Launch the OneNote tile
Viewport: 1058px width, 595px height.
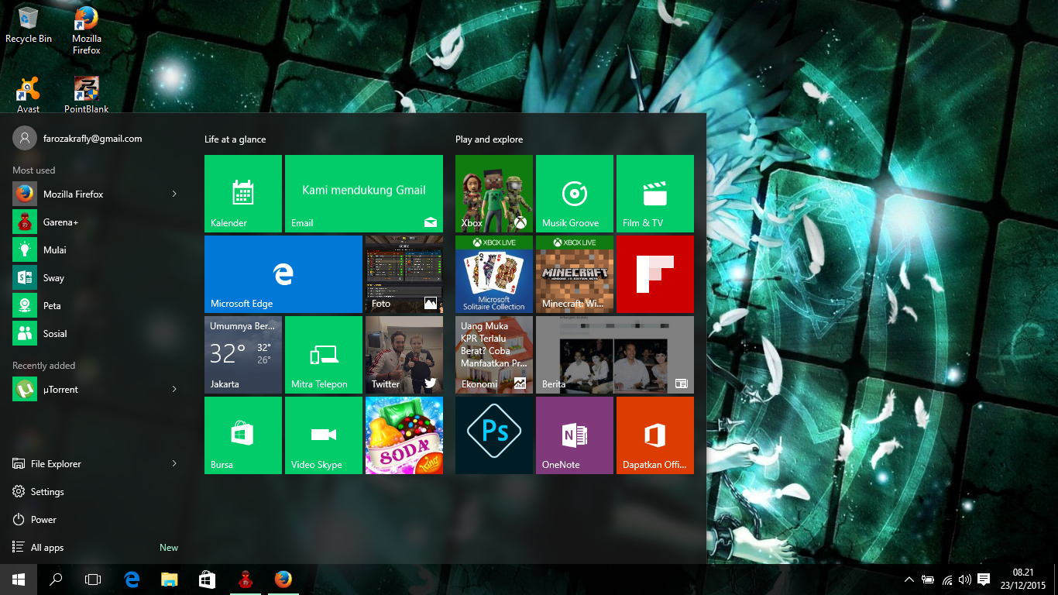point(574,435)
